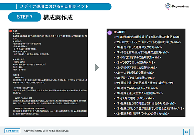The height and width of the screenshot is (135, 194).
Task: Click the h2 line よくある質問（FAQ）
Action: point(134,98)
